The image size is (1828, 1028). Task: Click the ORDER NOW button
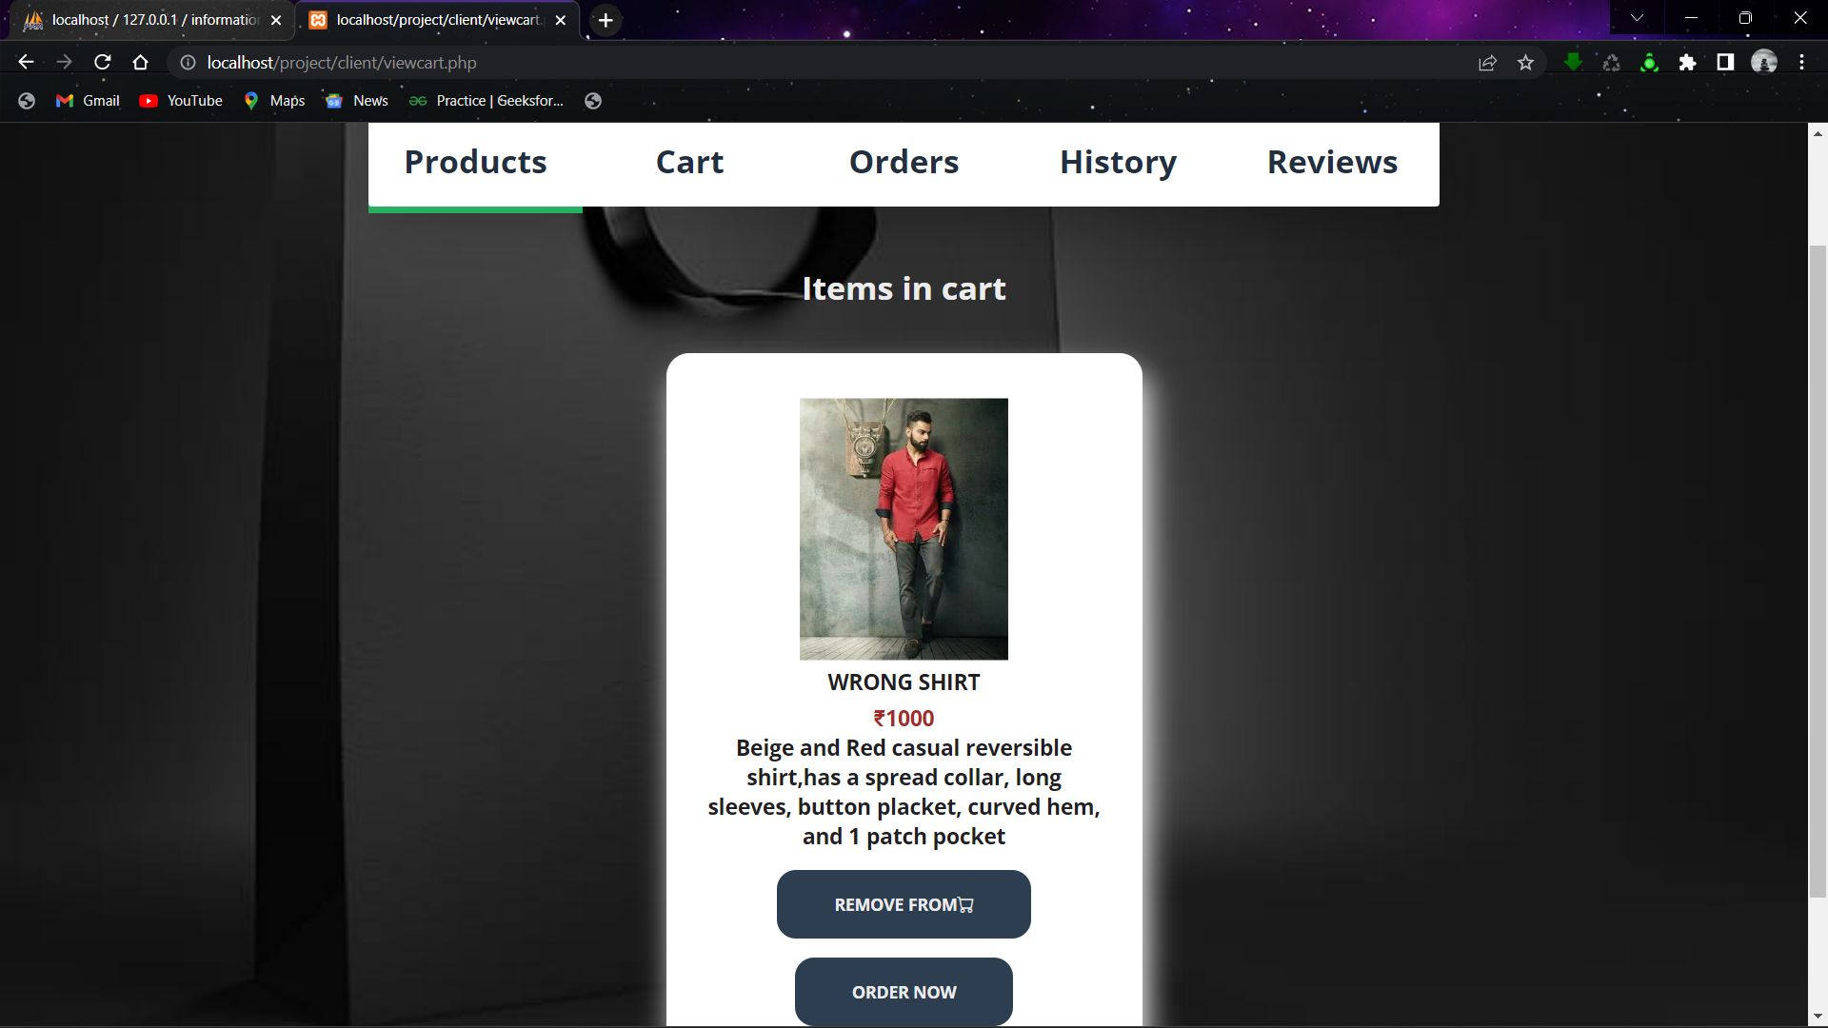[x=903, y=991]
